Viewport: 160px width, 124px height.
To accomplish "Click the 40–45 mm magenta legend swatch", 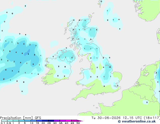I will point(68,121).
